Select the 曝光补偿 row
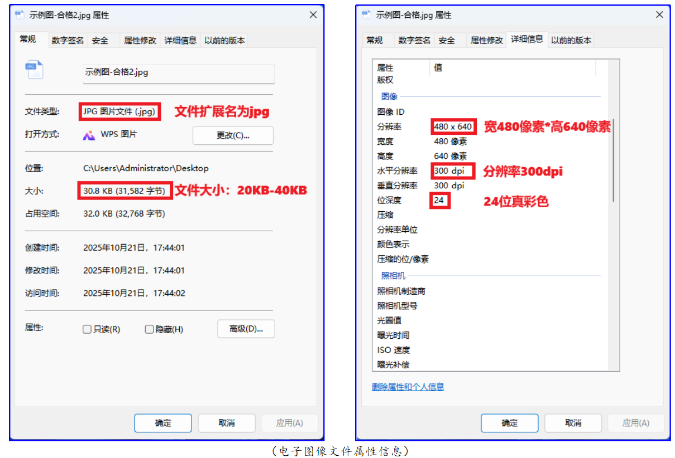The height and width of the screenshot is (458, 675). click(491, 364)
